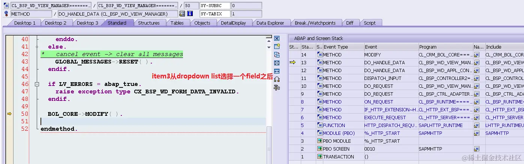Click the Event column header
Viewport: 524px width, 164px height.
(x=391, y=47)
